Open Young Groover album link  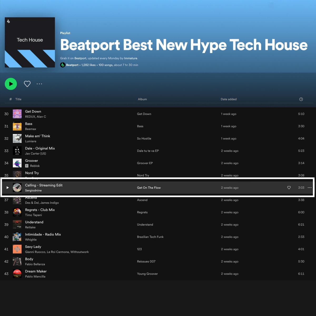147,274
